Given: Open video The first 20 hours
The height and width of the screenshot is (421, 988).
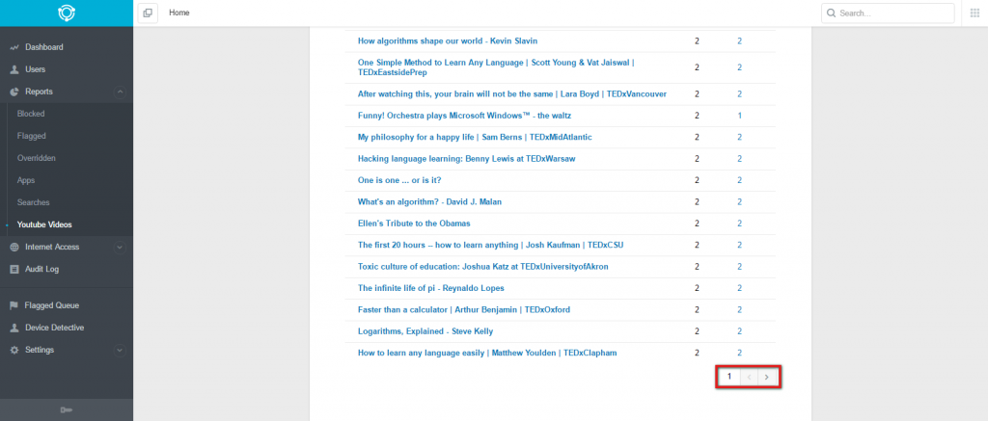Looking at the screenshot, I should click(x=491, y=245).
